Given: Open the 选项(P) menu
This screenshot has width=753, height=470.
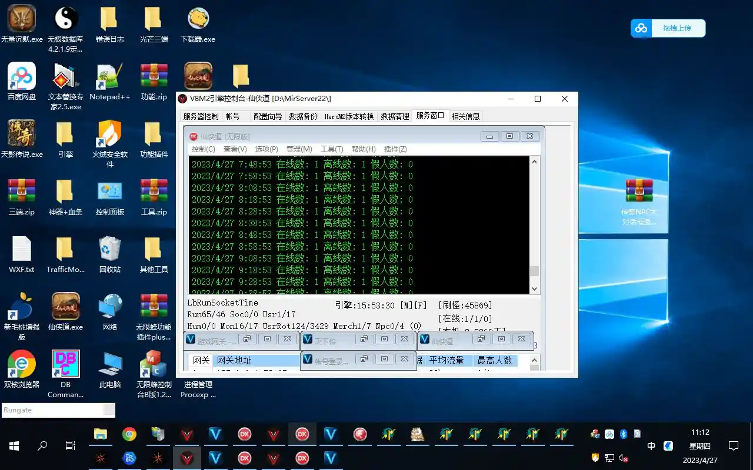Looking at the screenshot, I should coord(266,149).
